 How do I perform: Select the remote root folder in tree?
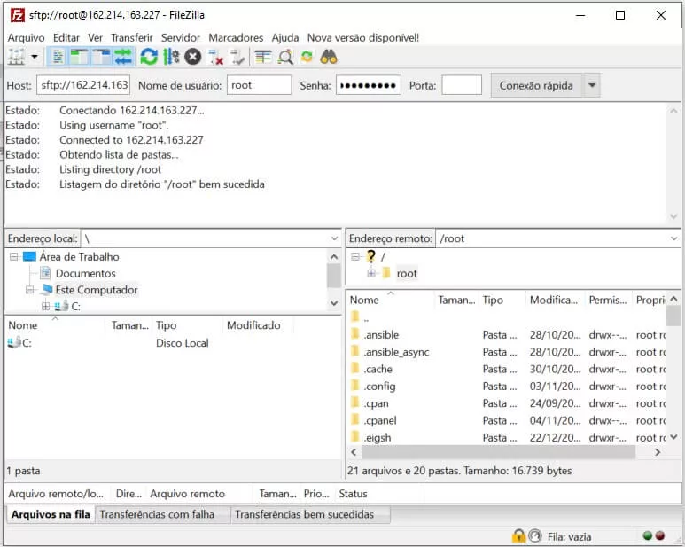(407, 273)
